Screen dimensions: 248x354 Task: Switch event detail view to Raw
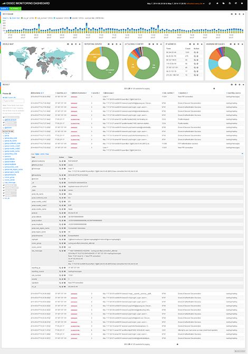click(x=47, y=154)
